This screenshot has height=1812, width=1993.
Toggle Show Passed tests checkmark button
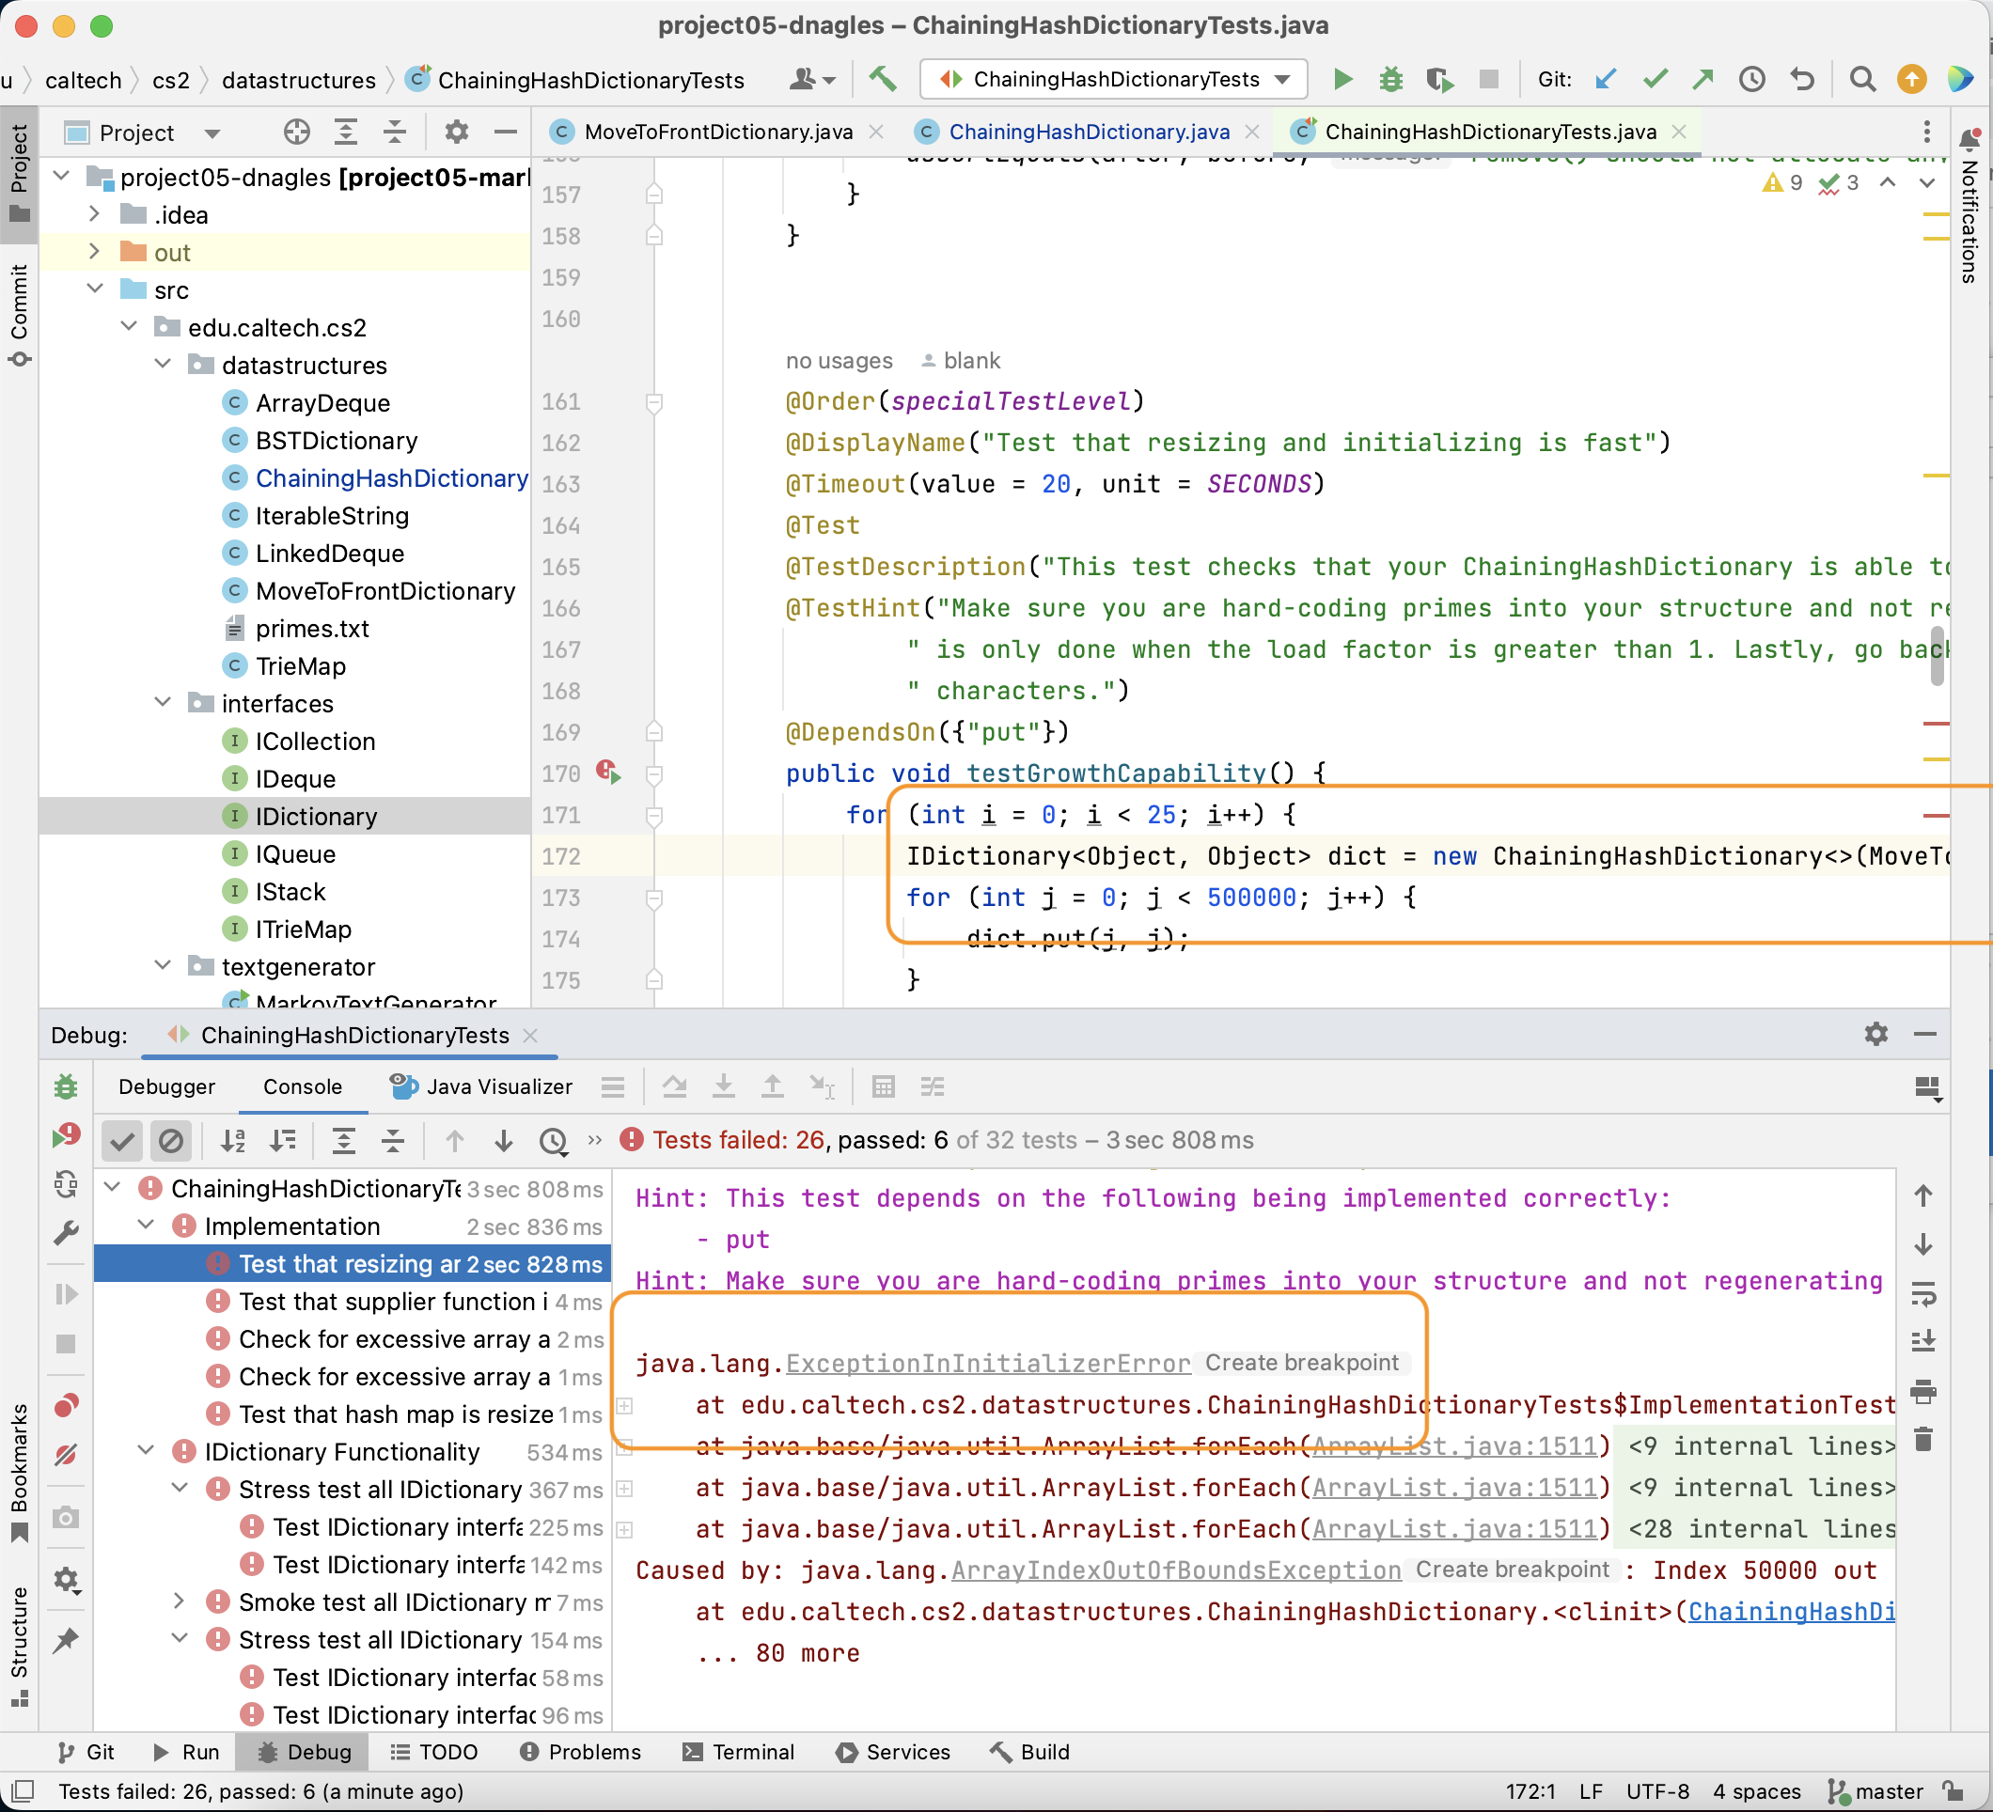(x=122, y=1141)
